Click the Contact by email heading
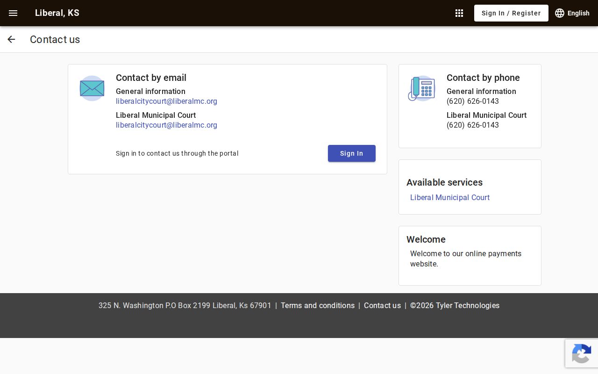Image resolution: width=598 pixels, height=374 pixels. point(151,78)
